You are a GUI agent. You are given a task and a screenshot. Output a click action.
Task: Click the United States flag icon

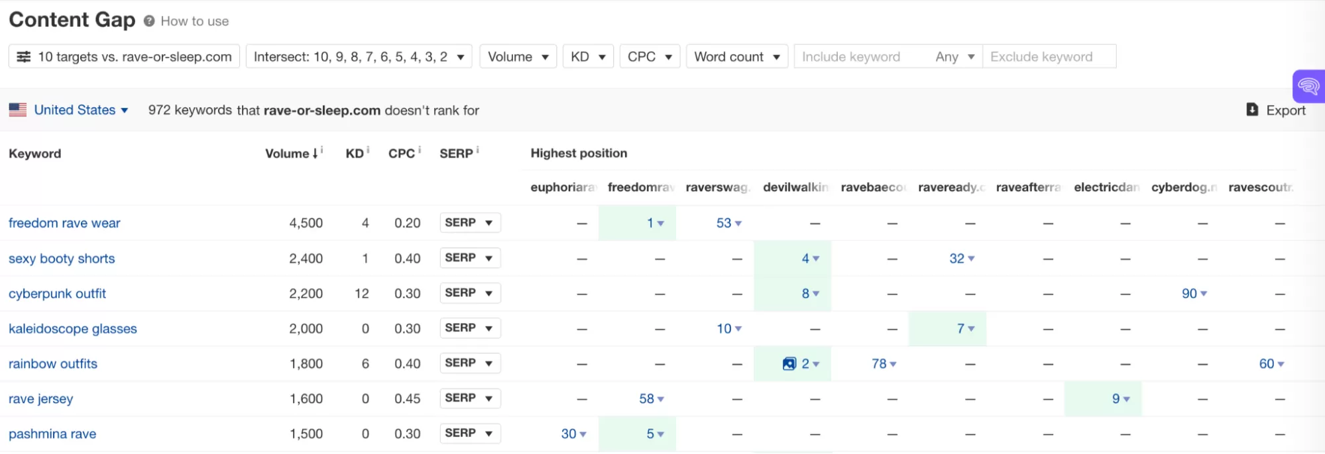coord(18,110)
